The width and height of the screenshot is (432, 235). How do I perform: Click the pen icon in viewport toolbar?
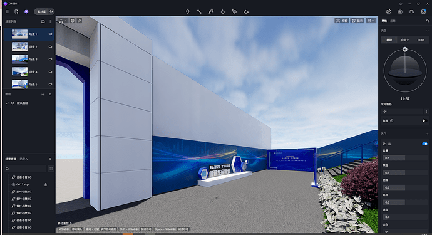80,21
